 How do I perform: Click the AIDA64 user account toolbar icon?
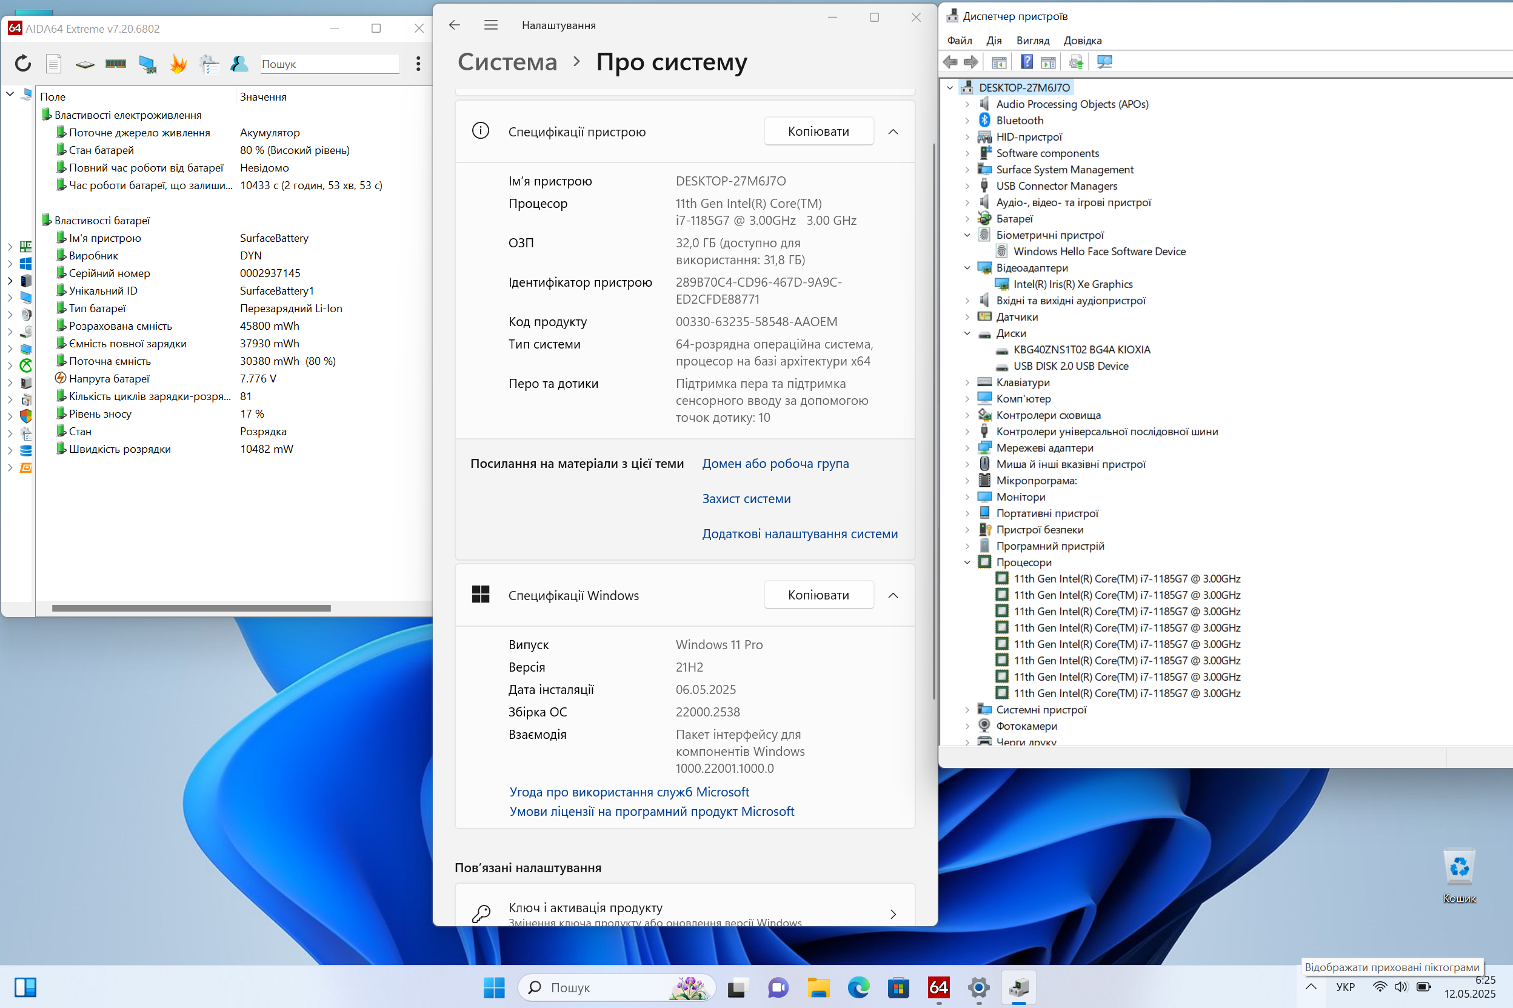239,63
